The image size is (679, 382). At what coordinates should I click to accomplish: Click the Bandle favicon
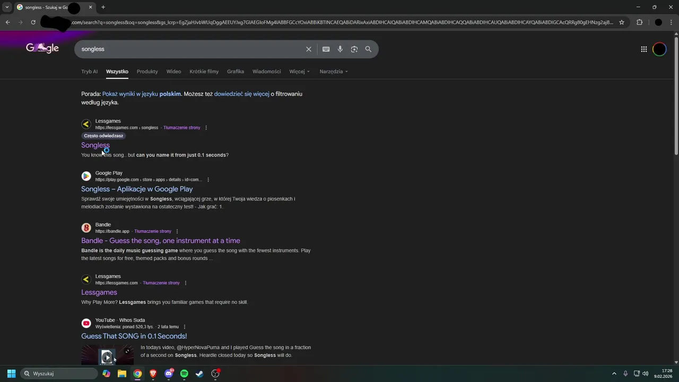[86, 228]
